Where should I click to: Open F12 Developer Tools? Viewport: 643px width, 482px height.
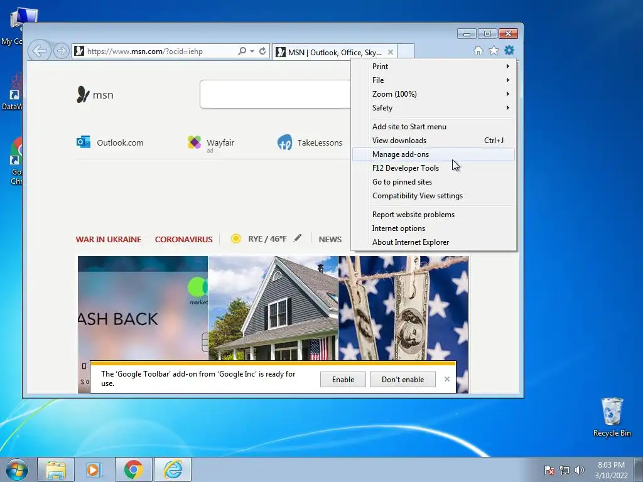[x=433, y=168]
